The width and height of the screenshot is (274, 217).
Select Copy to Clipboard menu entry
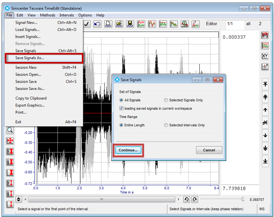coord(44,98)
